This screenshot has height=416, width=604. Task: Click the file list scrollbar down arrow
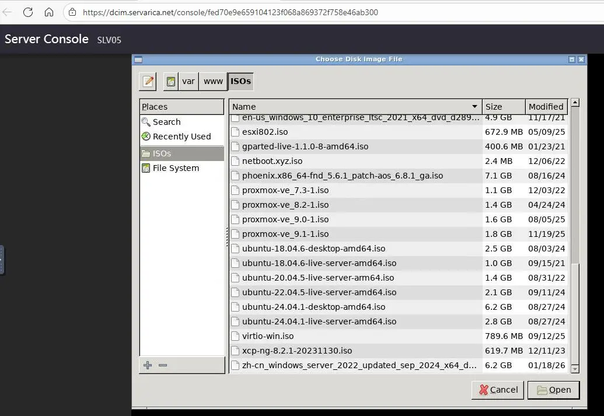575,369
